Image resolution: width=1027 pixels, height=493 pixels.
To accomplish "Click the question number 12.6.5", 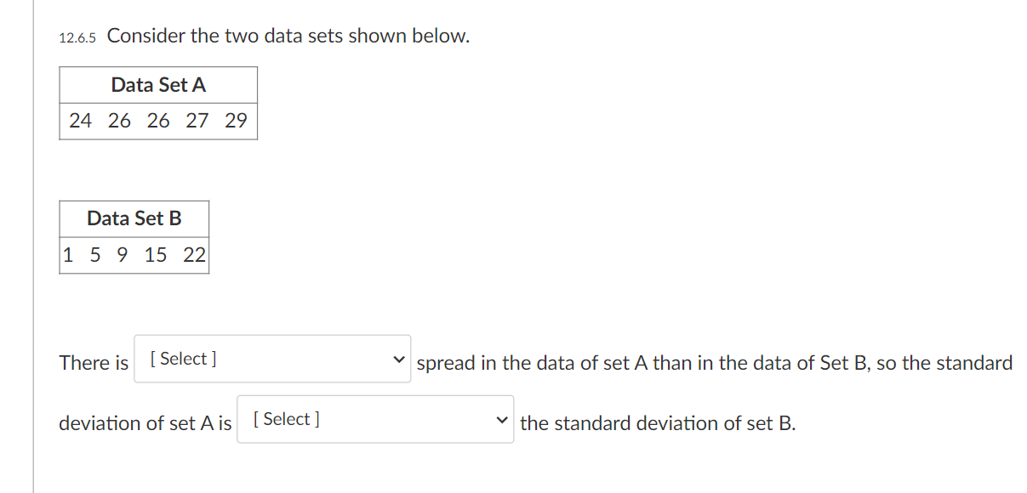I will 77,37.
